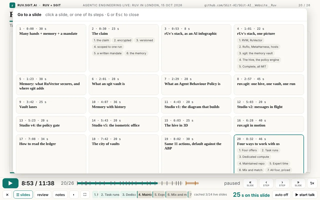Viewport: 320px width, 200px height.
Task: Click the rUv logo icon in header
Action: (12, 5)
